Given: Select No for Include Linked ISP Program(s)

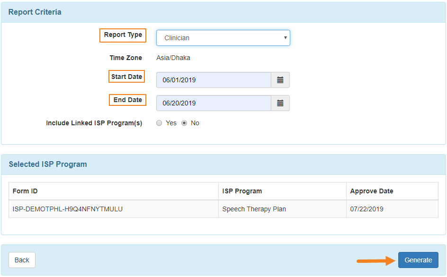Looking at the screenshot, I should click(184, 123).
